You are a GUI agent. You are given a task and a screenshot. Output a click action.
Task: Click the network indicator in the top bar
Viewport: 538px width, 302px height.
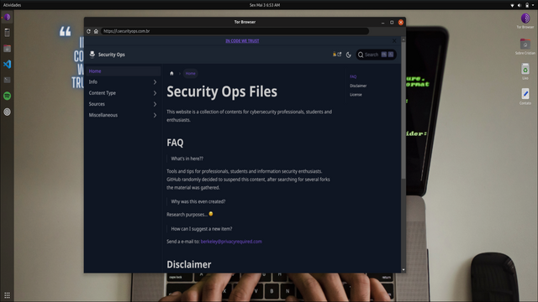pyautogui.click(x=512, y=5)
